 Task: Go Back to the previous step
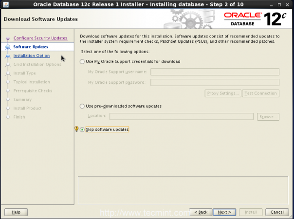tap(201, 212)
